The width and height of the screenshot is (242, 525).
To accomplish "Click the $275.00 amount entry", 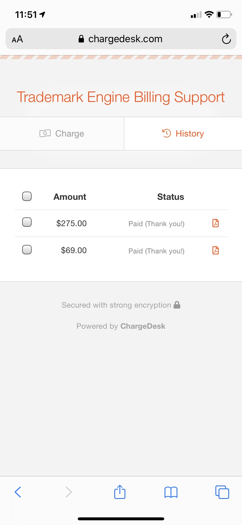I will coord(71,224).
